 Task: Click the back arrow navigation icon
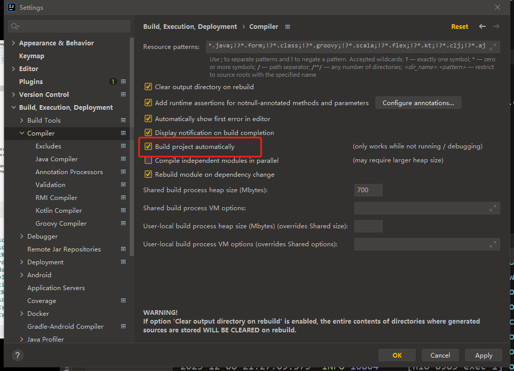pos(482,27)
